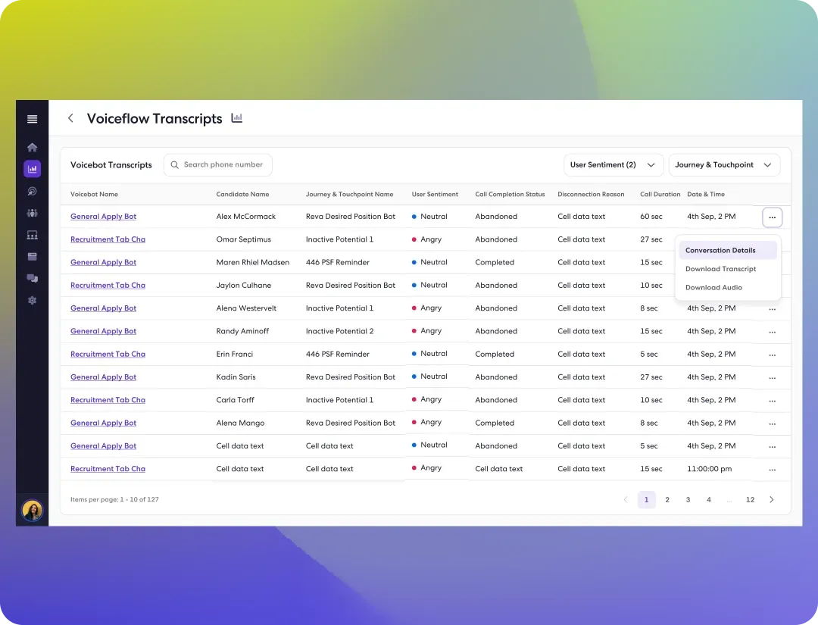Open Recruitment Tab Cha link for Omar Septimus

click(x=108, y=239)
